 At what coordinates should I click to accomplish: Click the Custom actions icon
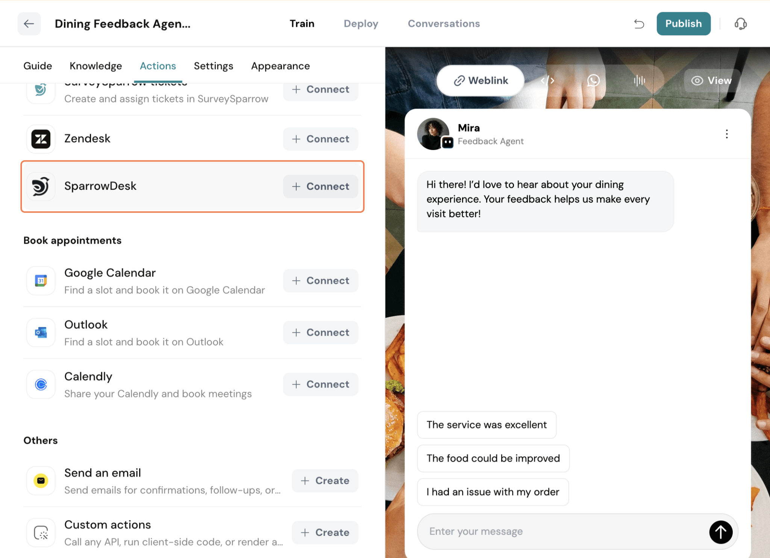click(x=41, y=532)
